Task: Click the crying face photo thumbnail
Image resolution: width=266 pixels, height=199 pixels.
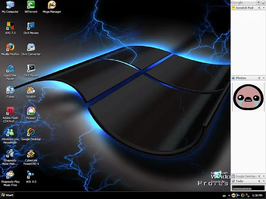Action: pyautogui.click(x=248, y=97)
